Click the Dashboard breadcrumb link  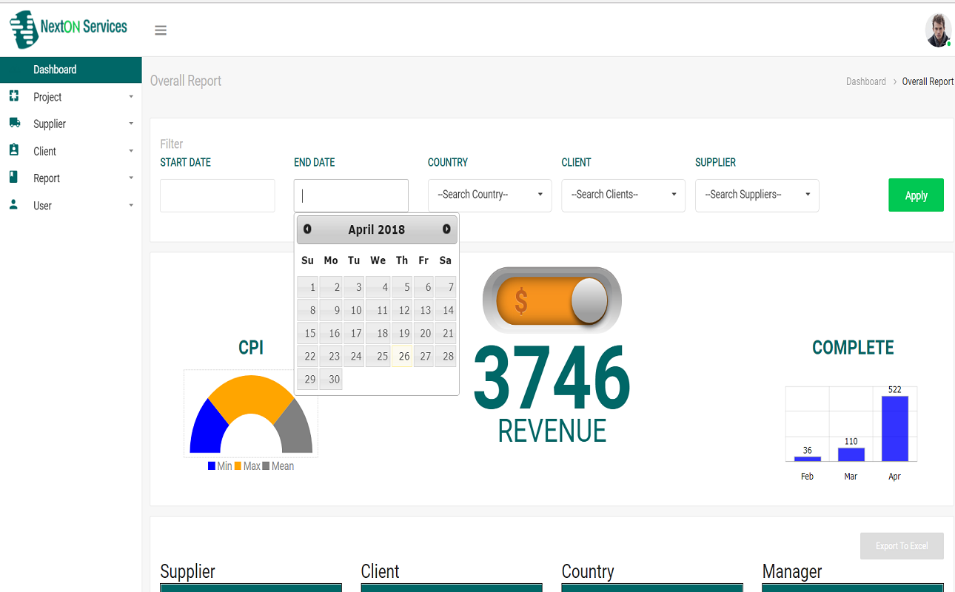865,81
